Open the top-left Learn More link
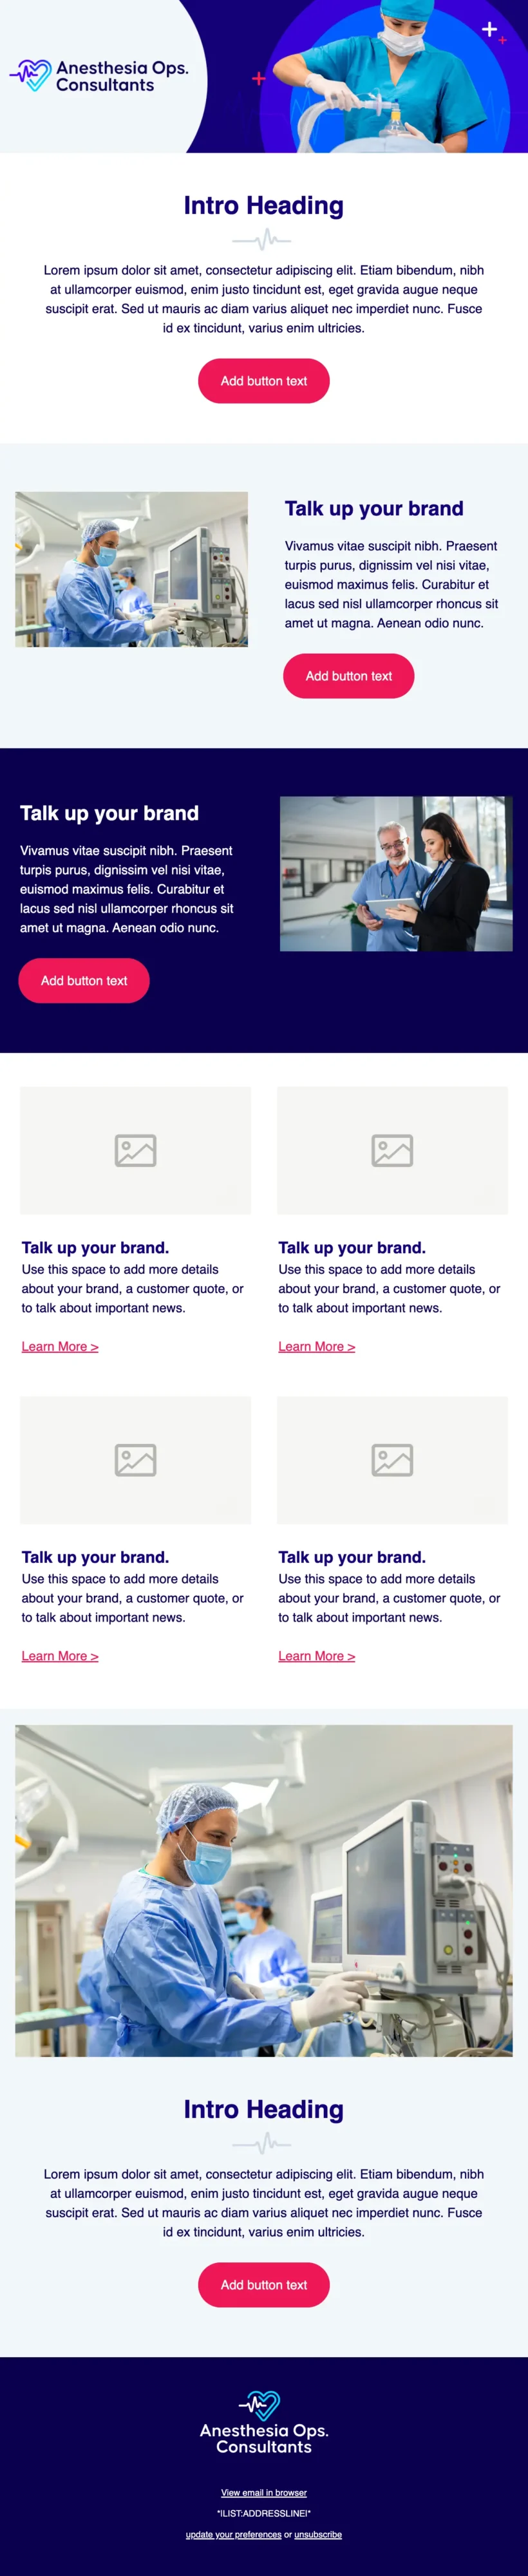 (x=60, y=1346)
